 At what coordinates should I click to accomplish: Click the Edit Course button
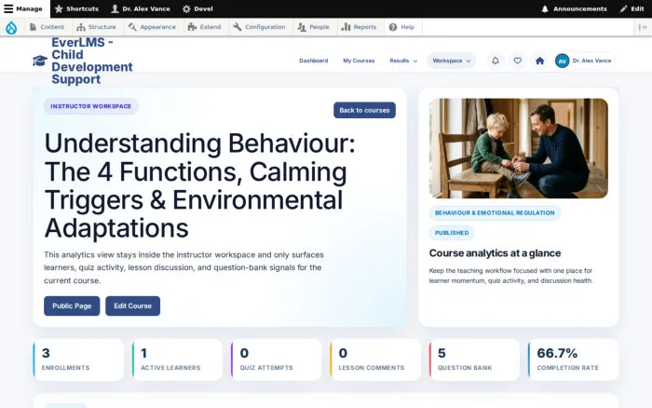(x=132, y=306)
